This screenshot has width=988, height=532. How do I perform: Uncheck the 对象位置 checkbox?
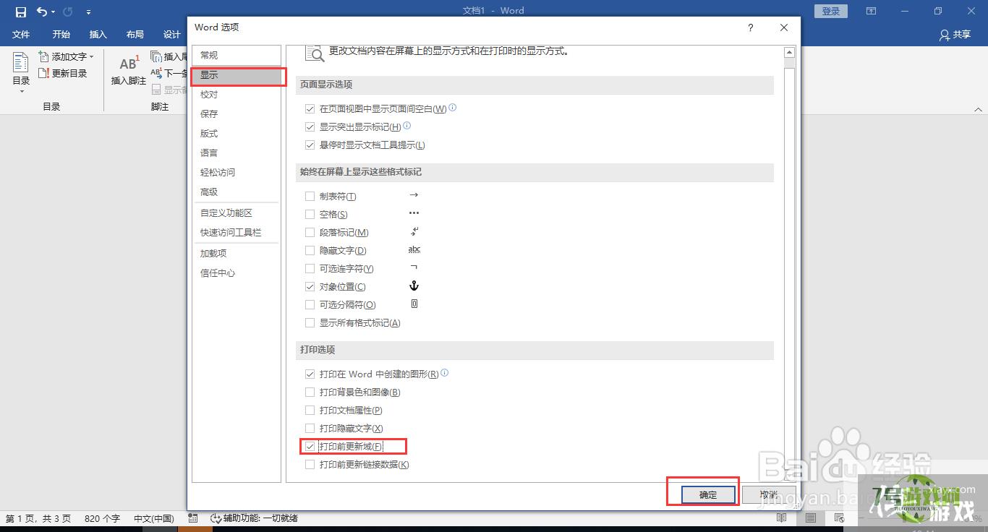pyautogui.click(x=310, y=287)
